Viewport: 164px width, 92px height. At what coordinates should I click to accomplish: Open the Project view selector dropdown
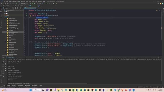click(x=6, y=8)
